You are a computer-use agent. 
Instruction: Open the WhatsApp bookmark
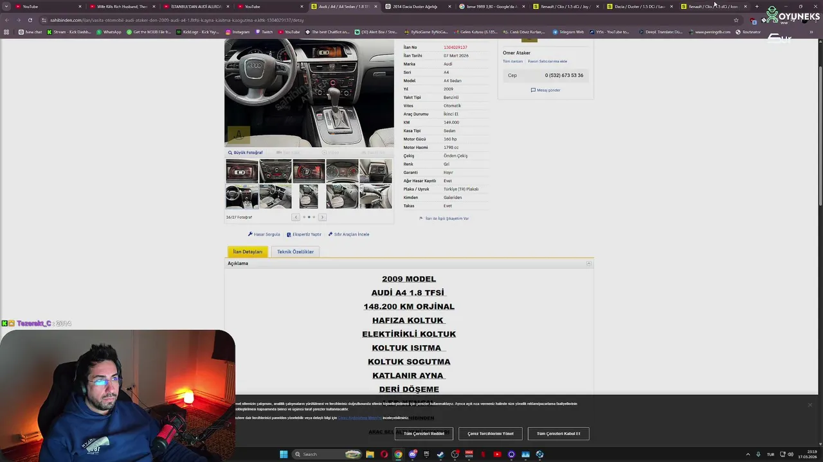tap(109, 31)
